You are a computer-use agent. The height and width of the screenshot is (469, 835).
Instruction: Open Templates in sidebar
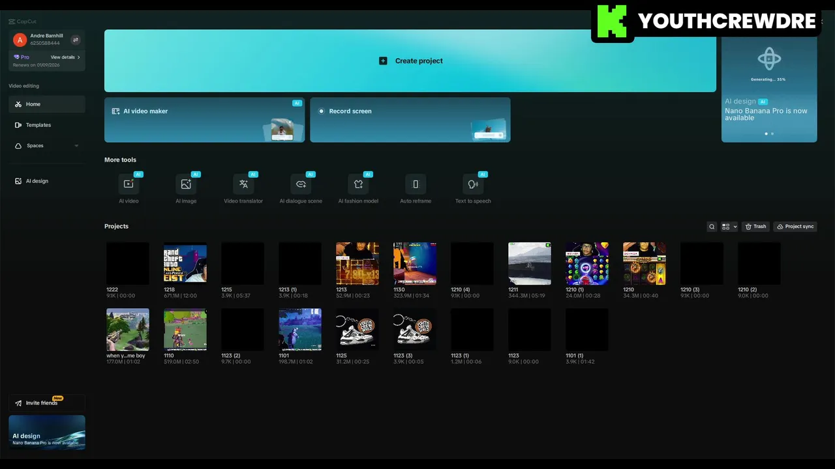[x=47, y=125]
